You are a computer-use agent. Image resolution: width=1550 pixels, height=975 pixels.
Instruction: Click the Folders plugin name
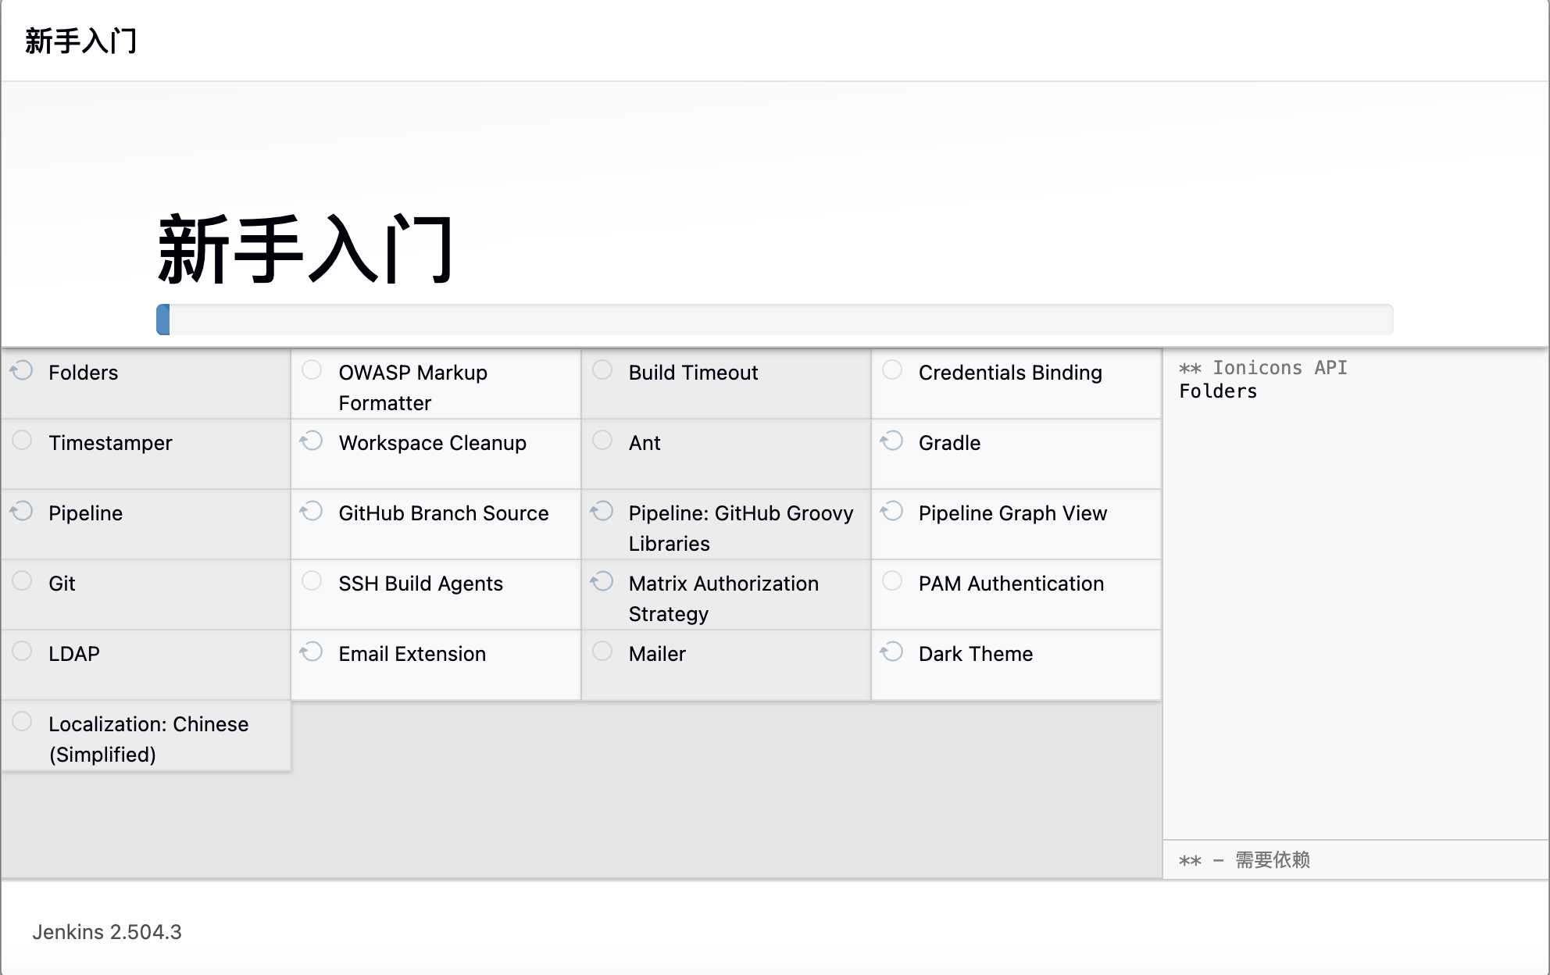tap(84, 373)
